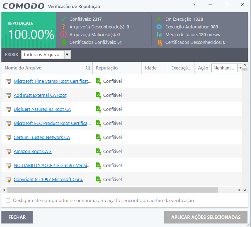This screenshot has height=227, width=251.
Task: Sort by Execução column header
Action: coord(181,68)
